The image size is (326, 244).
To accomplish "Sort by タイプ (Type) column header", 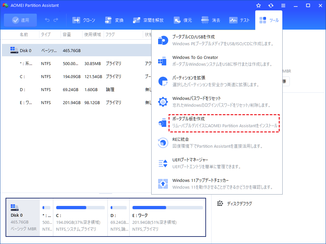I will pos(46,34).
